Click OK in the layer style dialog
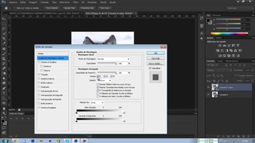255x143 pixels. pos(156,53)
